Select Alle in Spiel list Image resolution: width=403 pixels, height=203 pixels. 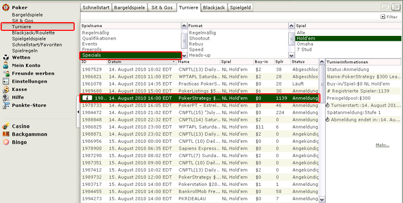click(x=348, y=33)
